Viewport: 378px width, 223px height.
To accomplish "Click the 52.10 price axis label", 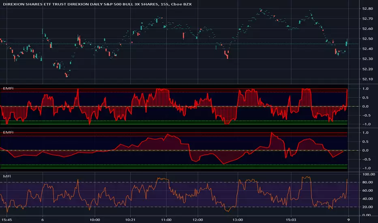I will tap(368, 79).
